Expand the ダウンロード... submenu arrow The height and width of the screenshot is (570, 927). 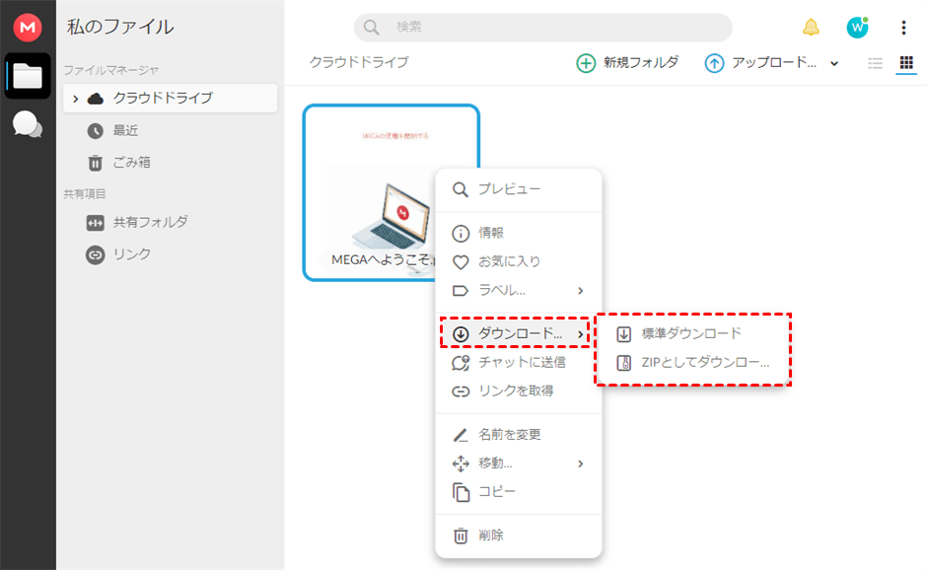tap(581, 334)
